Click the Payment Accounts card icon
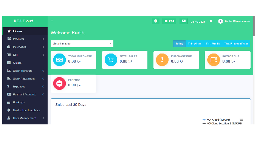257x147 pixels. coord(9,94)
